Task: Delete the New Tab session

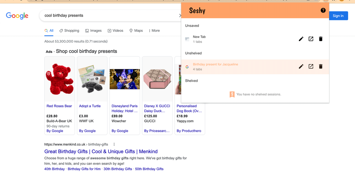Action: click(321, 39)
